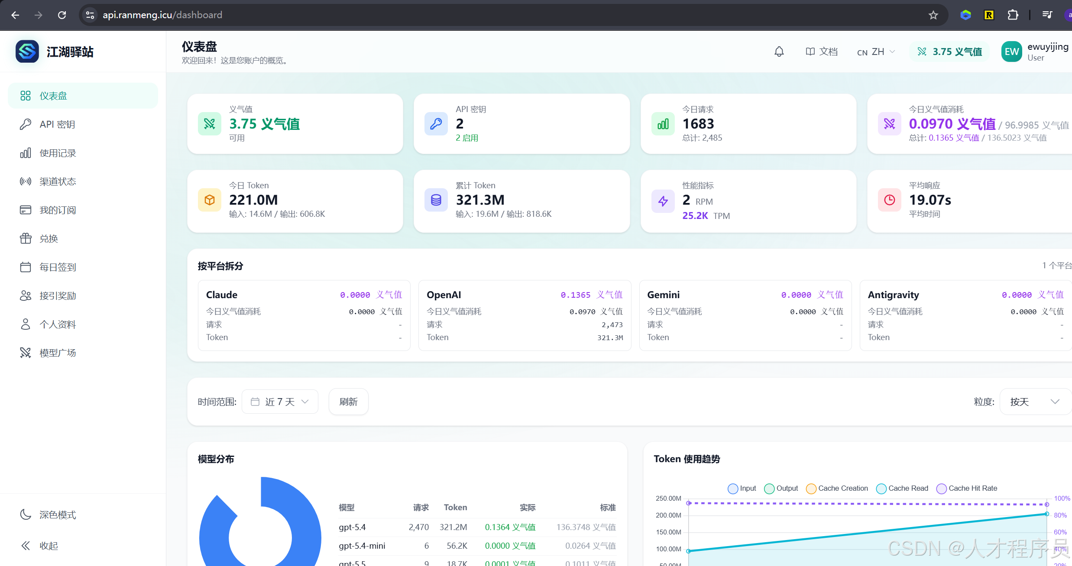The width and height of the screenshot is (1072, 566).
Task: Open the 近 7 天 time range dropdown
Action: point(280,402)
